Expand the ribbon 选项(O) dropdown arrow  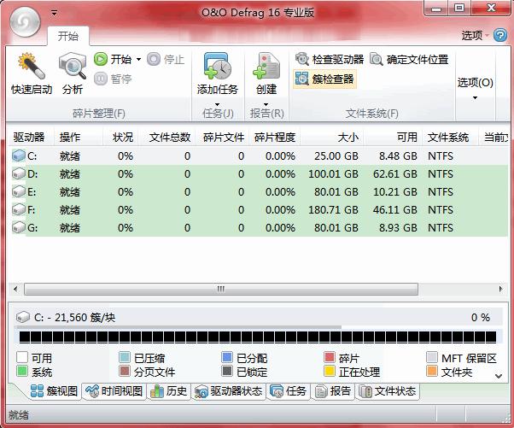tap(475, 97)
